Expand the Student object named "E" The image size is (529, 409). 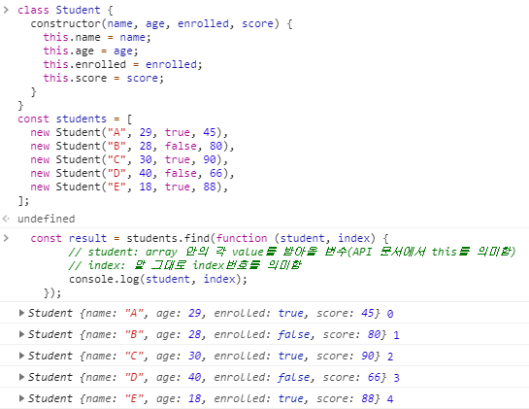22,398
